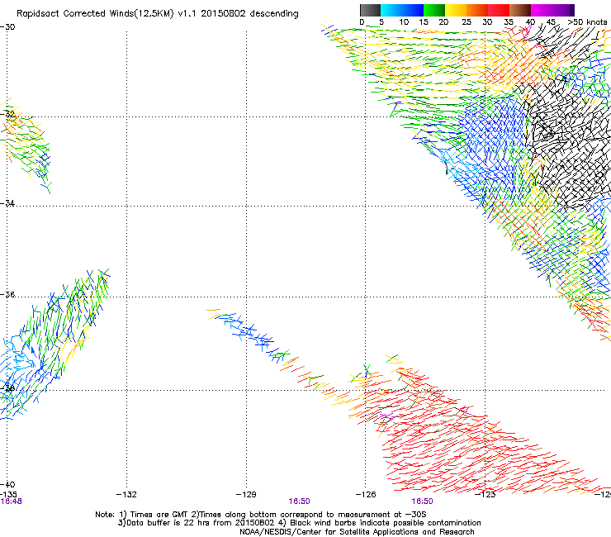Click the '-40' latitude axis label

pyautogui.click(x=7, y=484)
